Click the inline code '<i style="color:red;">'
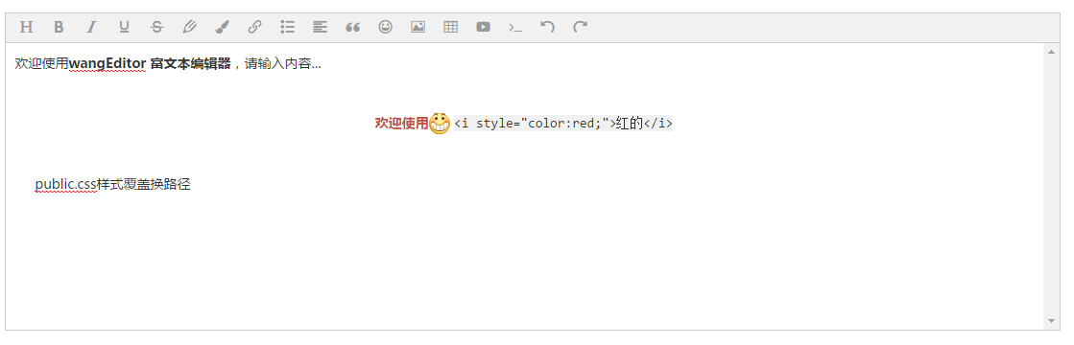Screen dimensions: 1074x345 pyautogui.click(x=535, y=124)
